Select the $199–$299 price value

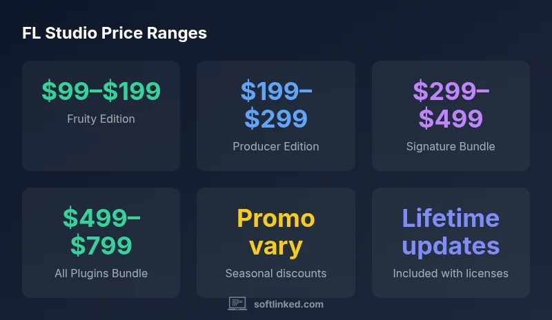point(276,105)
